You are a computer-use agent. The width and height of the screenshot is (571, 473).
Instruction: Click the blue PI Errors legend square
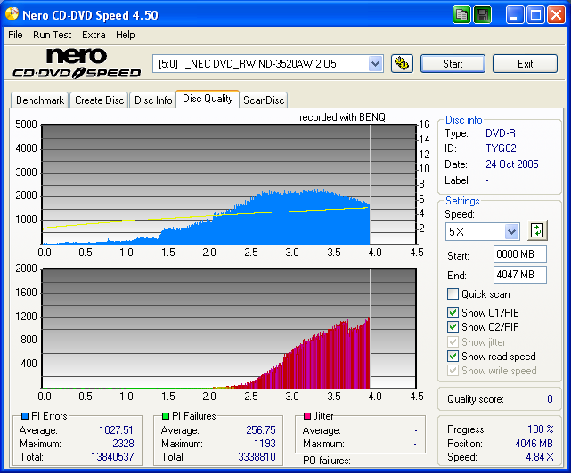pyautogui.click(x=25, y=415)
